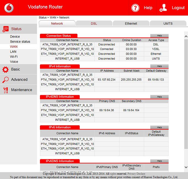Click the 'Ethernet' access type cell
The height and width of the screenshot is (179, 188).
(x=156, y=54)
